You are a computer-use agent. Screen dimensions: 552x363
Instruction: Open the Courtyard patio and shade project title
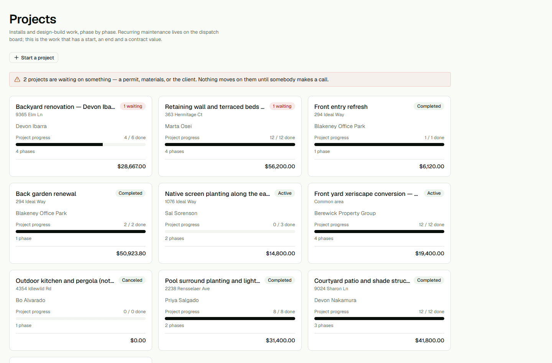(362, 281)
